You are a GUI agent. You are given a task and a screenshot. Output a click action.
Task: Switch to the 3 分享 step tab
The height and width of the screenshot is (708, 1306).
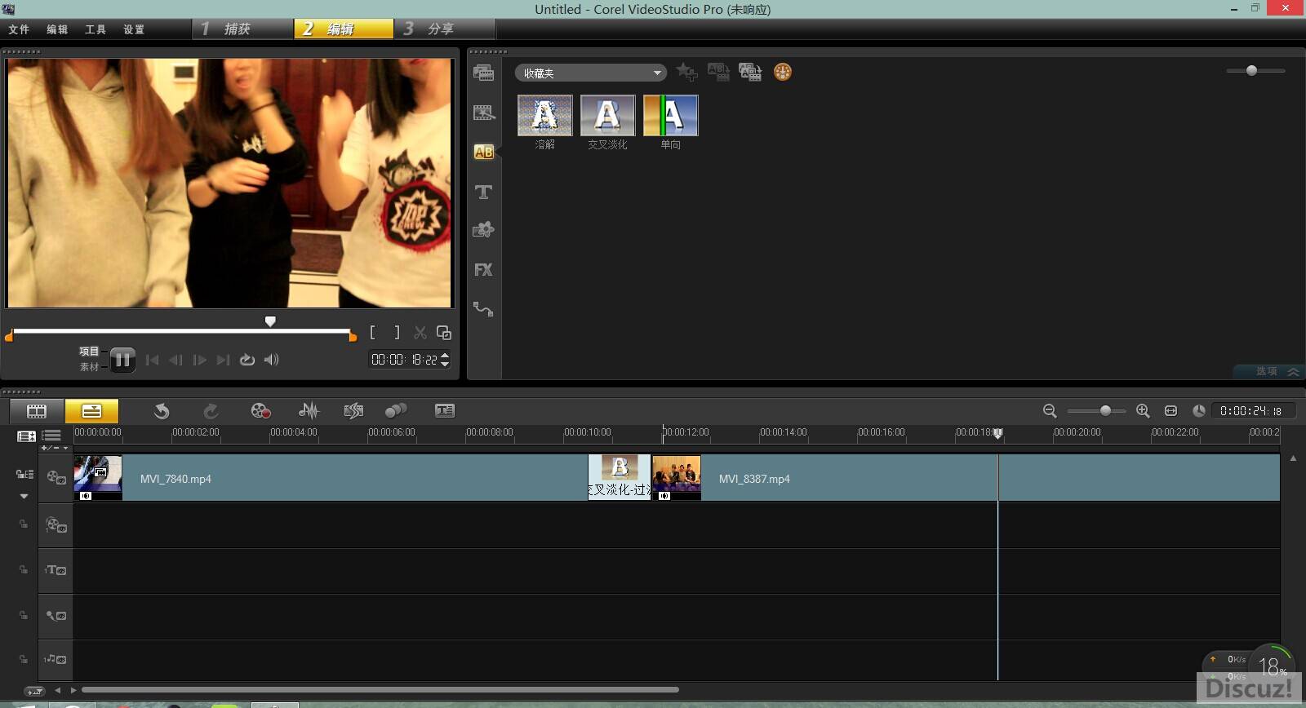coord(445,29)
